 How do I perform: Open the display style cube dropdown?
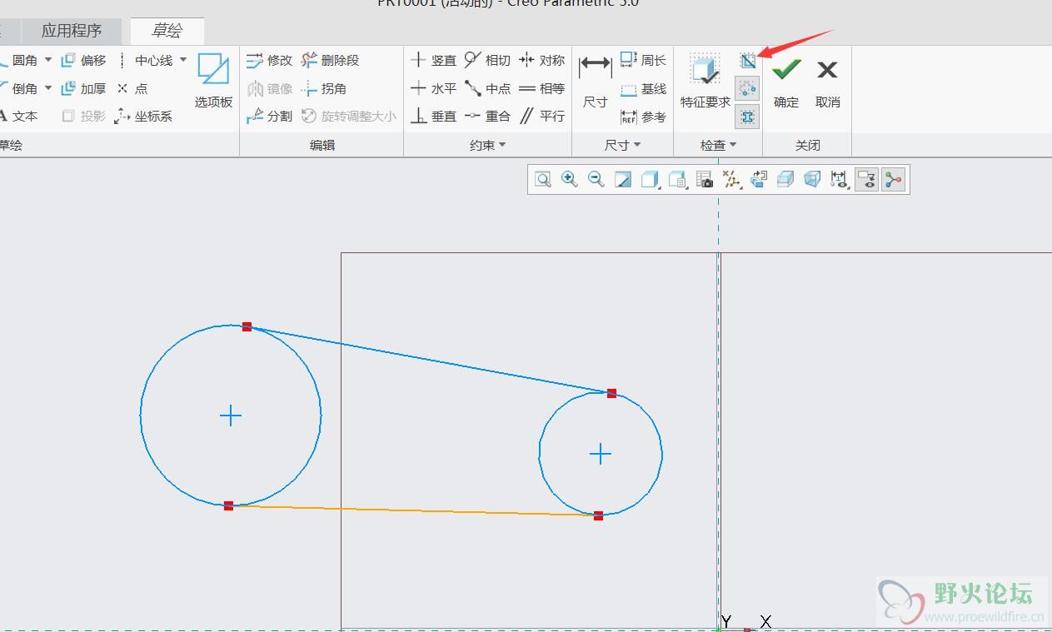point(651,179)
